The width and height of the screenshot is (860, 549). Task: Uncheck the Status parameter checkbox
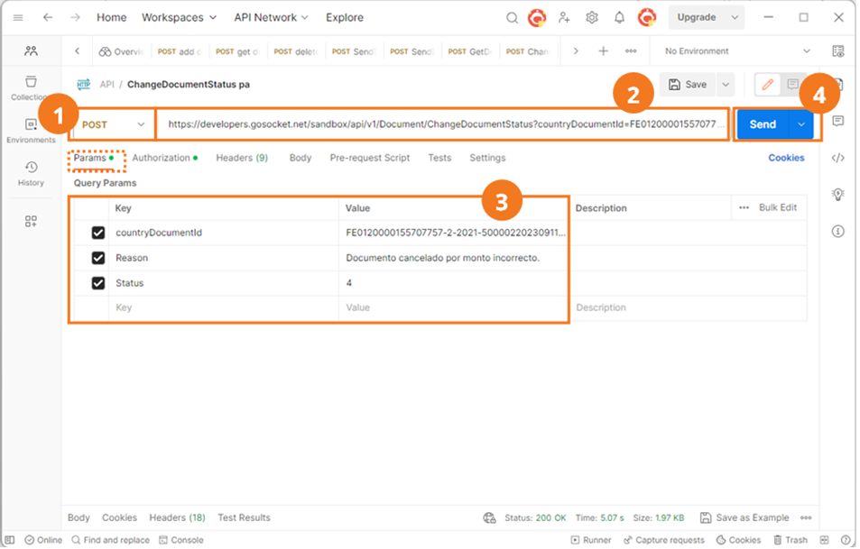[x=98, y=283]
